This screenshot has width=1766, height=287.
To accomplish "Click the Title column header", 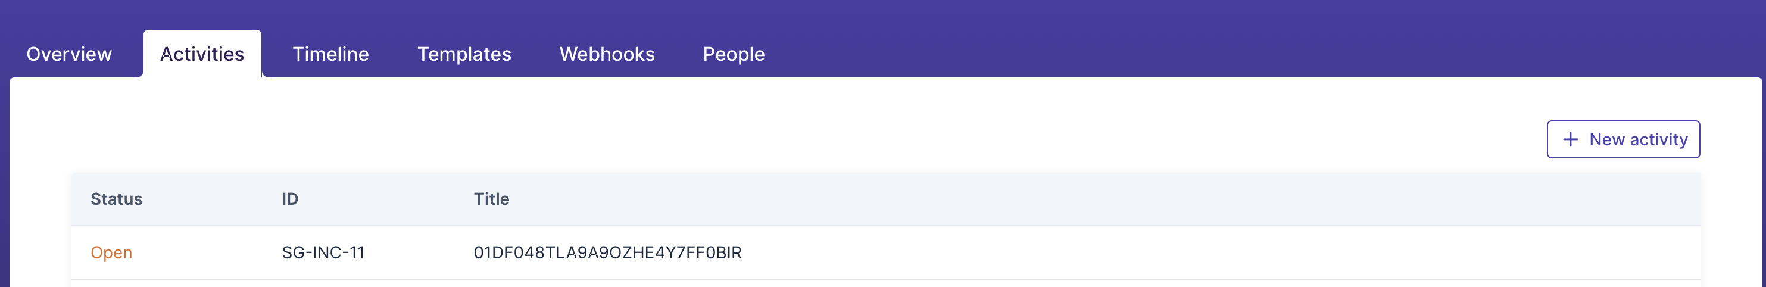I will [x=492, y=199].
